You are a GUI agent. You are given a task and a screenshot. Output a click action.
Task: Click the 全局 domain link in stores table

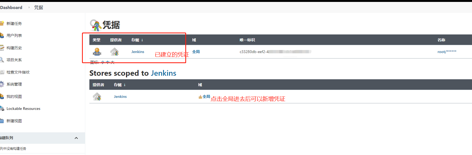click(x=206, y=96)
